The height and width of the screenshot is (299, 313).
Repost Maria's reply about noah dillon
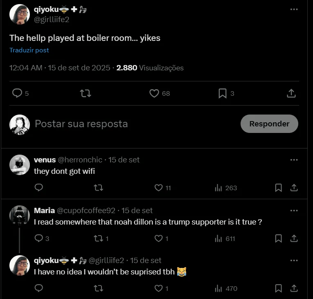[99, 238]
